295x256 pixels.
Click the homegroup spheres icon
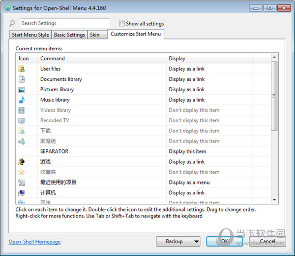point(22,141)
